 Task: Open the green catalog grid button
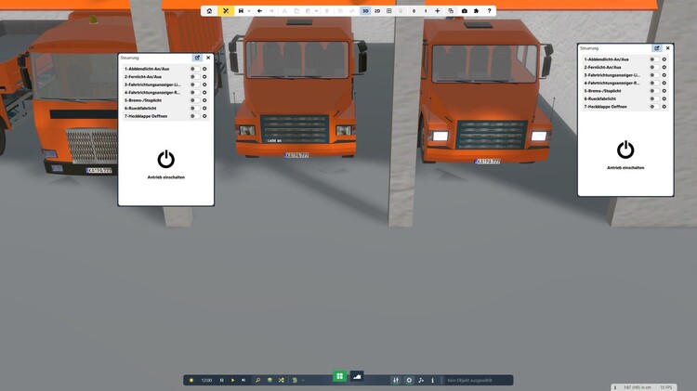pos(339,376)
